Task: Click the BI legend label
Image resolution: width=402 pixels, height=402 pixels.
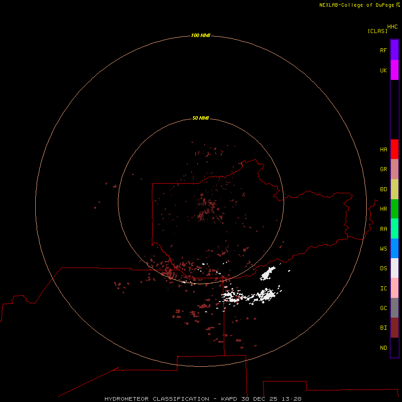Action: coord(383,328)
